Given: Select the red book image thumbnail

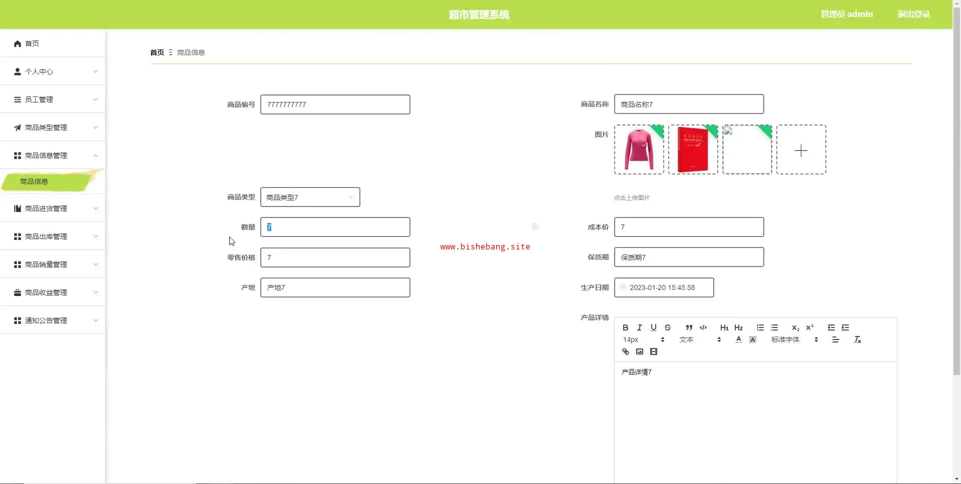Looking at the screenshot, I should [x=693, y=149].
